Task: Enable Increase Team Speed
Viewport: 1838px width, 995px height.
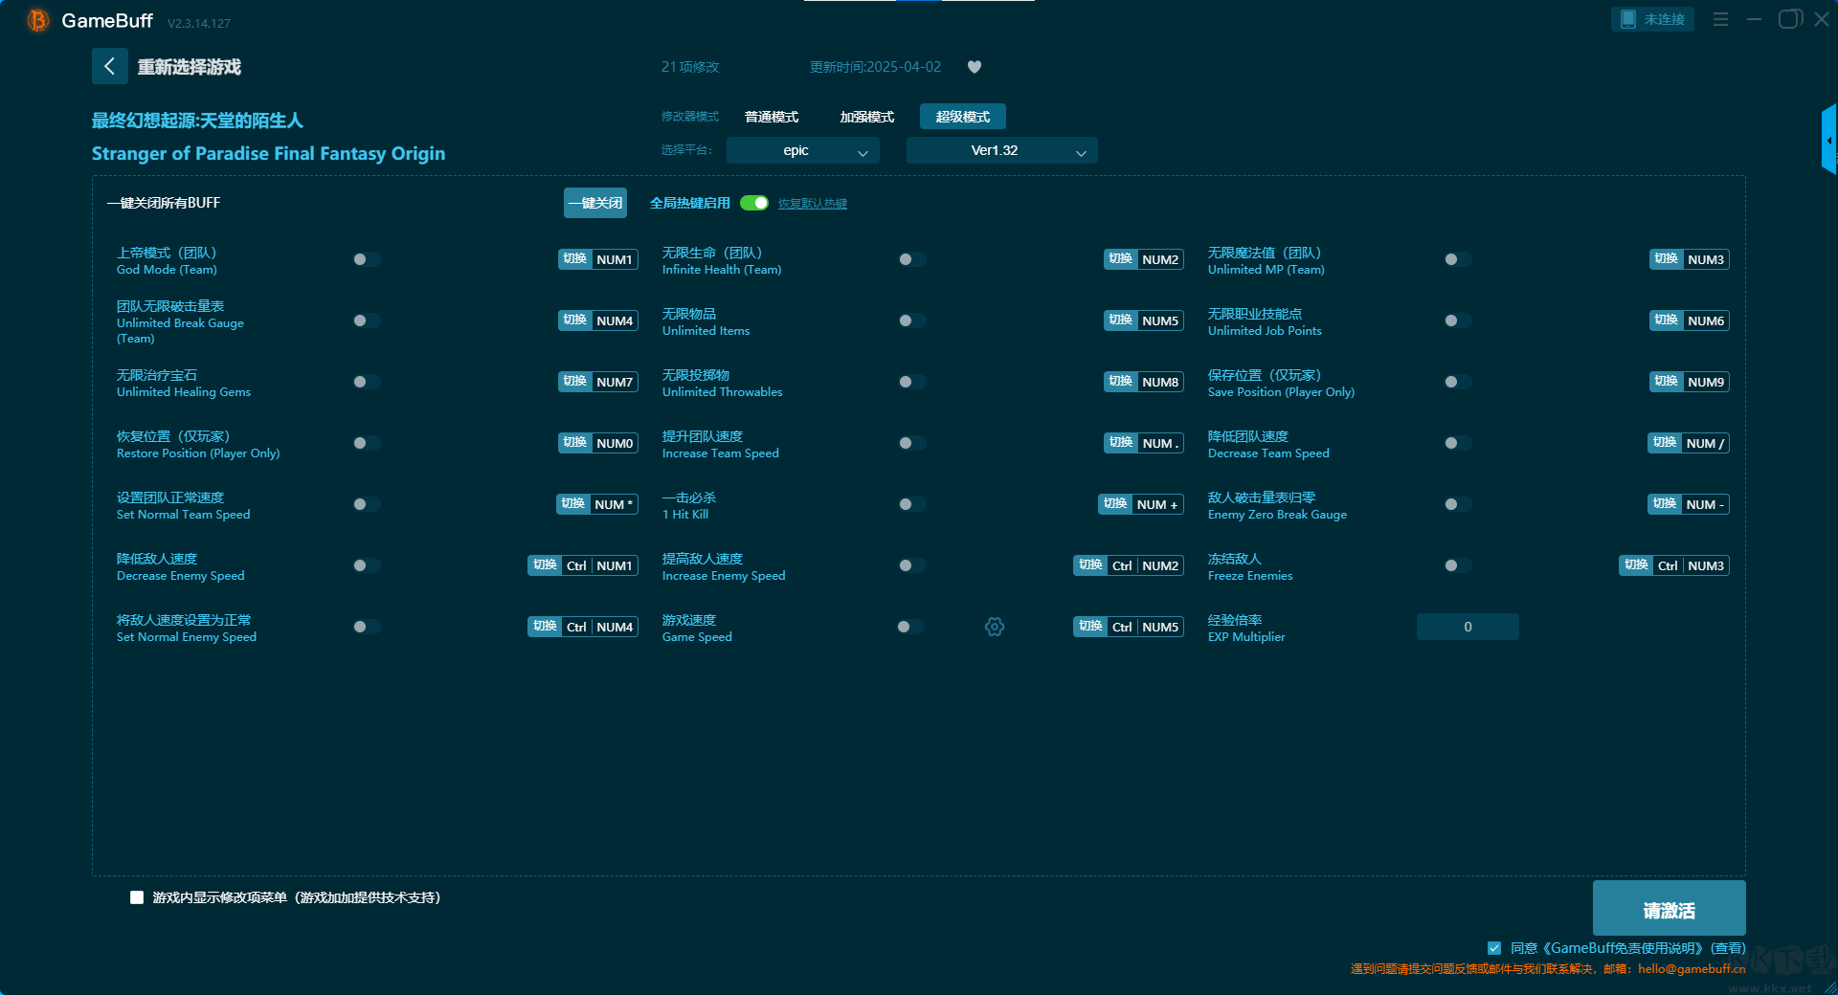Action: pos(912,443)
